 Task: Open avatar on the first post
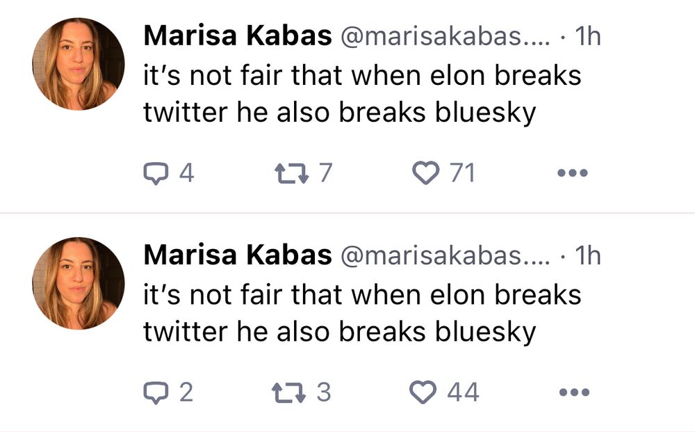79,64
